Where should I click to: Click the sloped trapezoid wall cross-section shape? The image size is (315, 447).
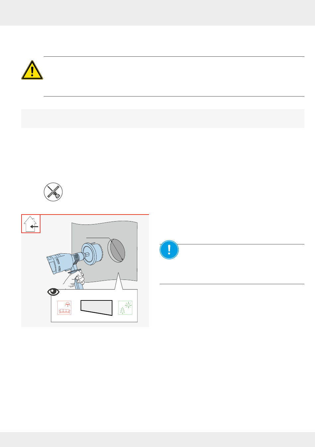pos(96,308)
